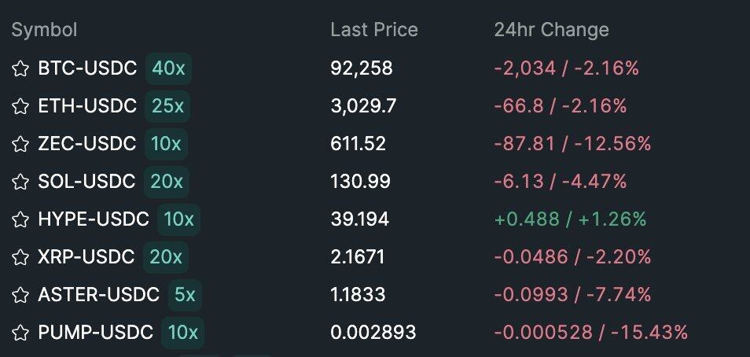Sort markets by Symbol column header
Screen dimensions: 750x357
point(44,30)
